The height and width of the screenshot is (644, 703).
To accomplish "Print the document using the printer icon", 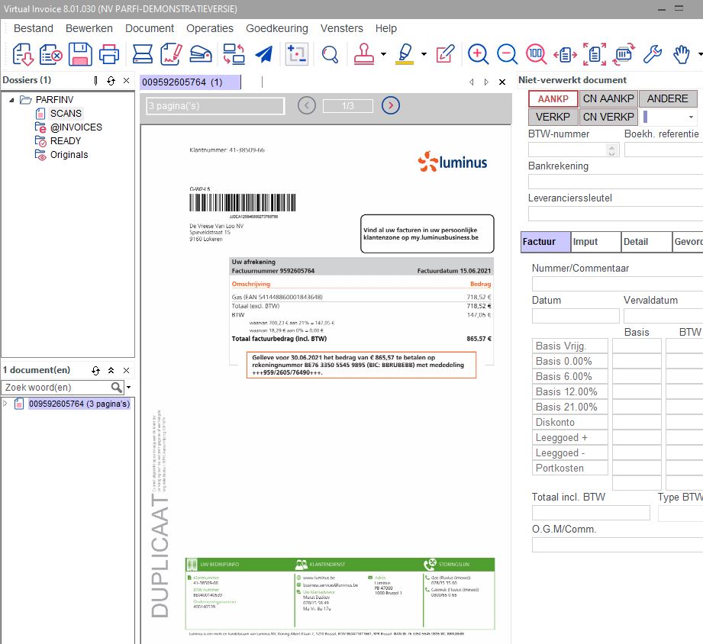I will point(109,54).
